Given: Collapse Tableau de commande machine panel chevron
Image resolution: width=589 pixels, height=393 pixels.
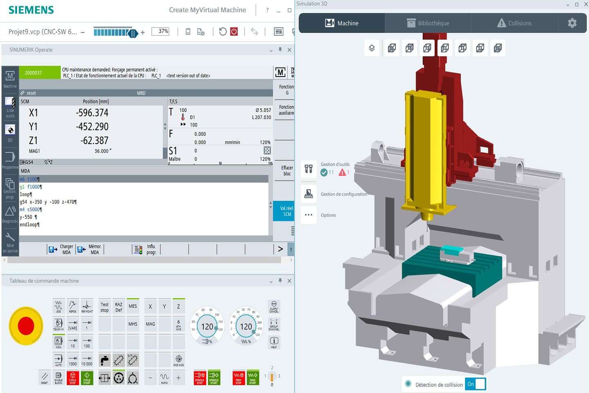Looking at the screenshot, I should click(x=271, y=281).
